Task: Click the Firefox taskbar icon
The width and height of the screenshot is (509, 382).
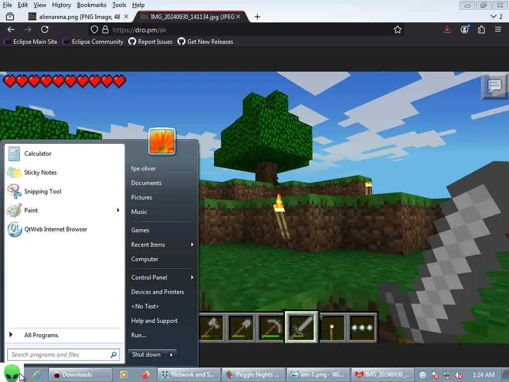Action: (x=146, y=375)
